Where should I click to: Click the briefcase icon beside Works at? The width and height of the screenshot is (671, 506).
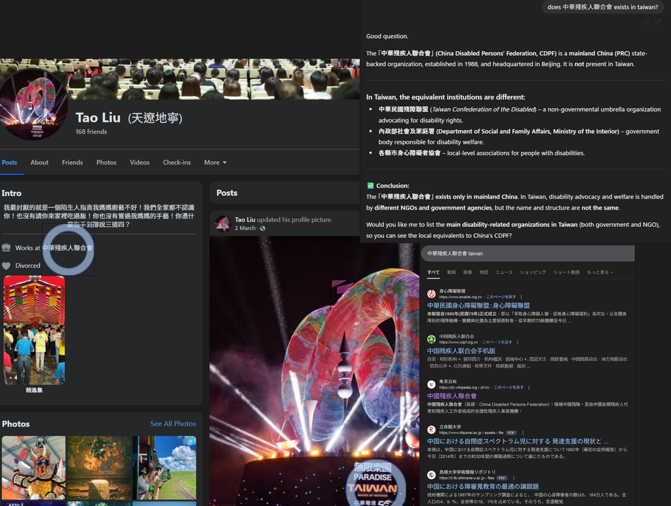6,248
